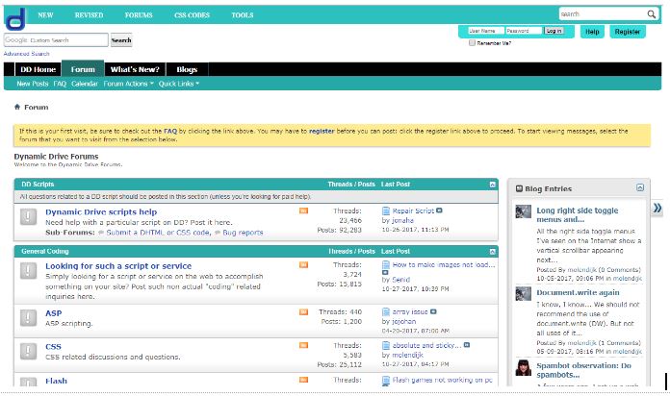Click go-to-last-post icon after array issue
This screenshot has width=670, height=396.
(x=433, y=311)
